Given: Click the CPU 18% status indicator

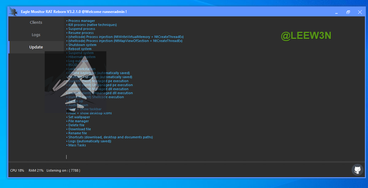Looking at the screenshot, I should click(x=17, y=170).
